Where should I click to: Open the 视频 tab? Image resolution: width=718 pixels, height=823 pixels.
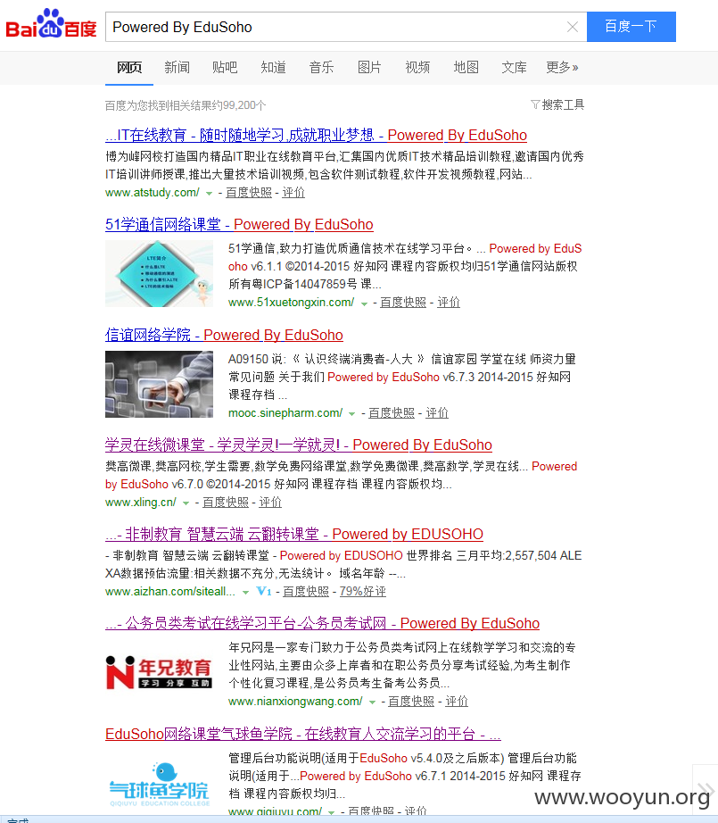pos(417,67)
